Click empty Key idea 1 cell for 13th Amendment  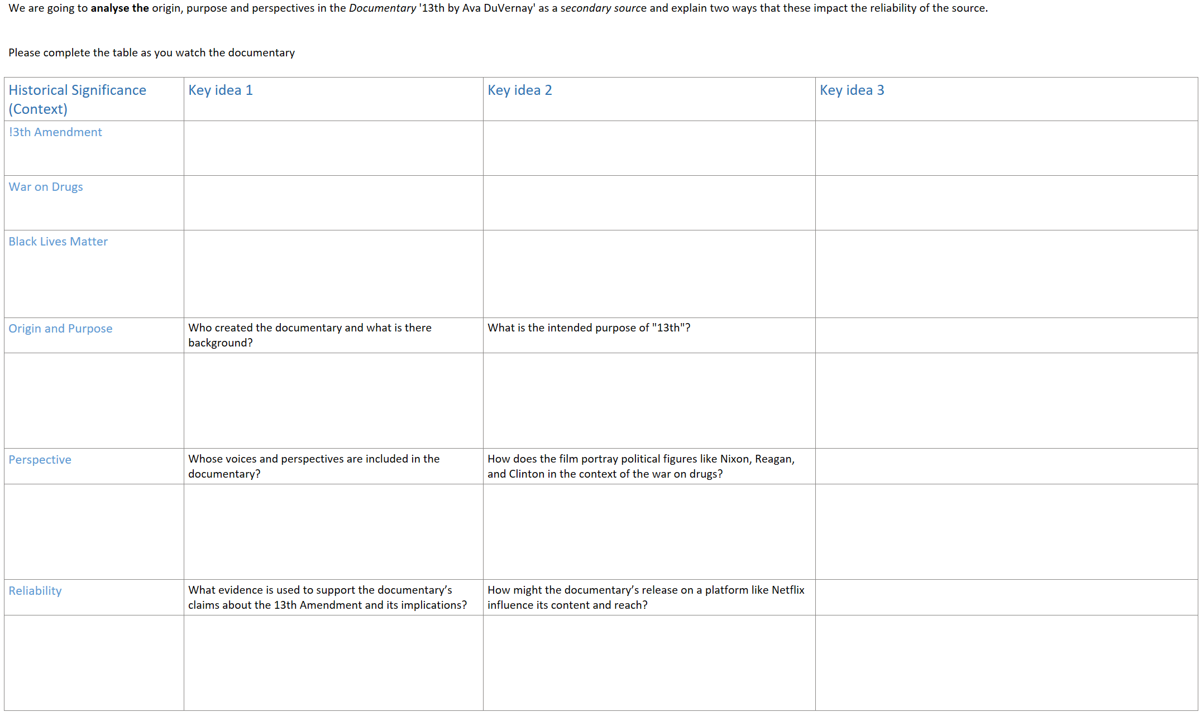333,148
